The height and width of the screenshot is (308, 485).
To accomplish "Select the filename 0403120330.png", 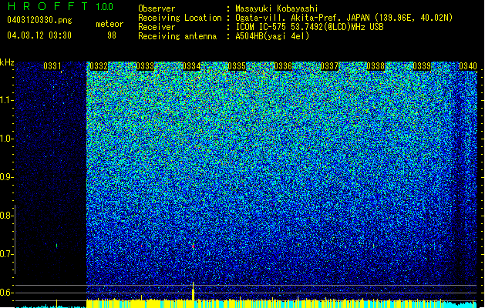I will tap(39, 21).
